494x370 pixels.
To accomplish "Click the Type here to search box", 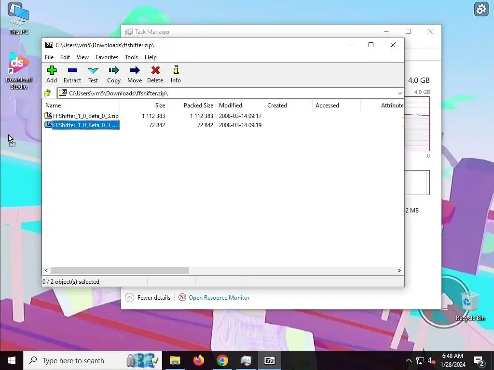I will click(93, 360).
